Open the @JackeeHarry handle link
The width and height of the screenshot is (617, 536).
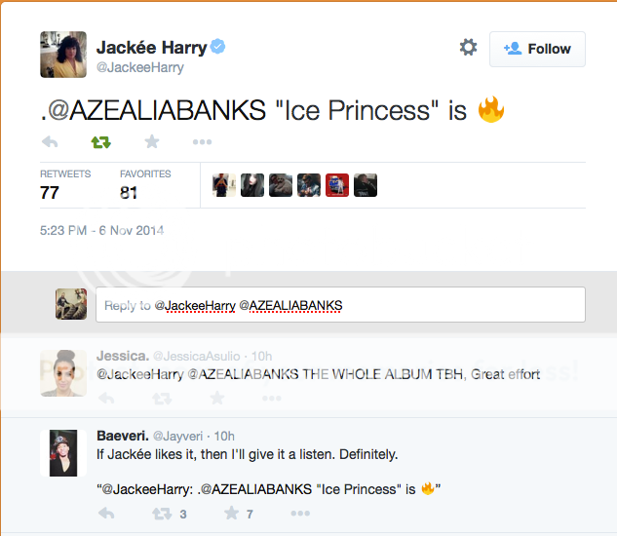[x=139, y=68]
